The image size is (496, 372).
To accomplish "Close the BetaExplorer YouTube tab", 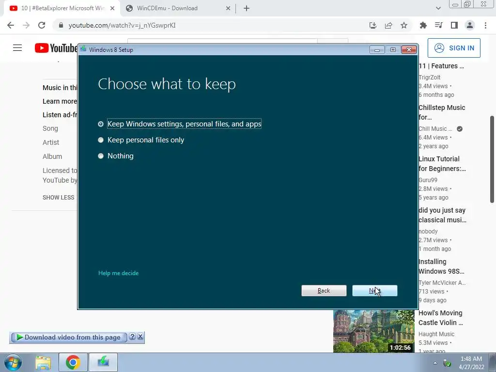I will point(112,8).
